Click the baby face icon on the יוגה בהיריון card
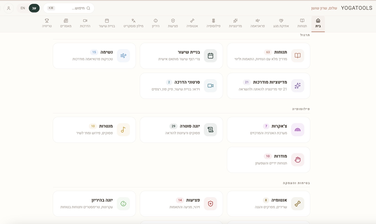Image resolution: width=376 pixels, height=224 pixels. click(x=123, y=204)
